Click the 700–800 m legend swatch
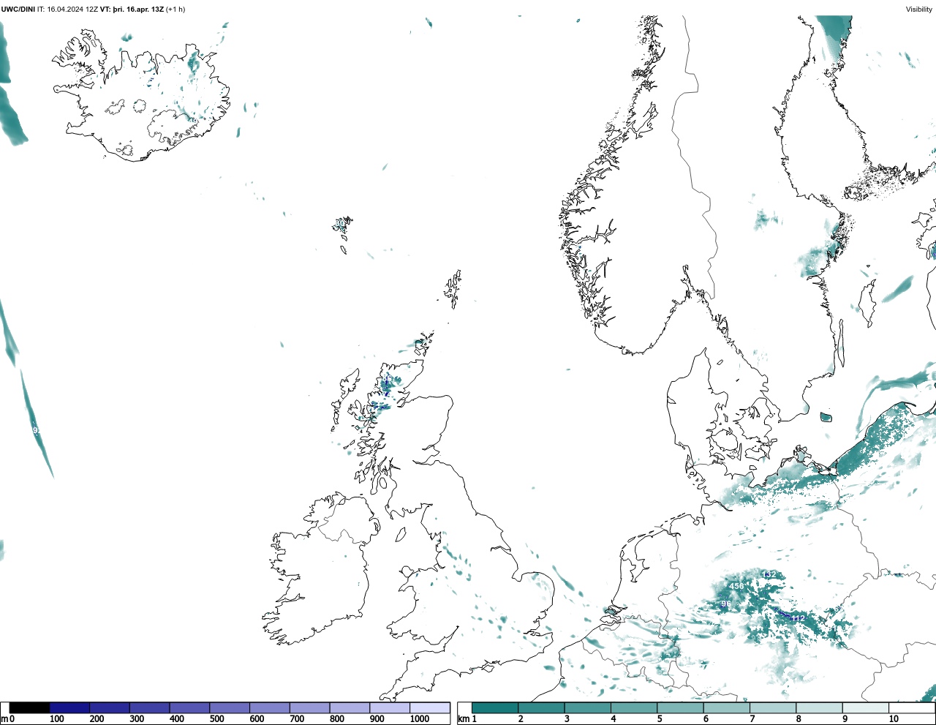Image resolution: width=936 pixels, height=725 pixels. [x=310, y=707]
